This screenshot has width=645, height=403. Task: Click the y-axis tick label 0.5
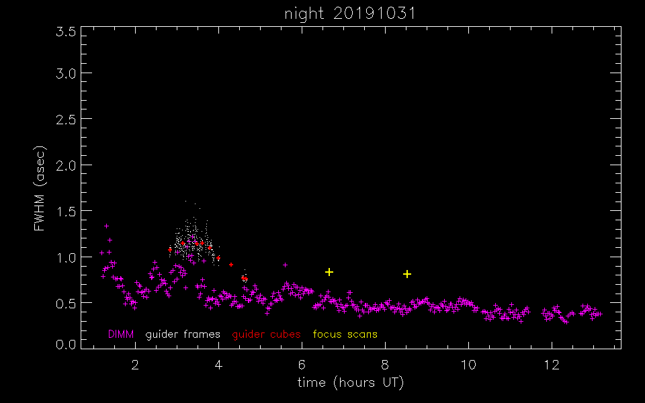point(66,303)
